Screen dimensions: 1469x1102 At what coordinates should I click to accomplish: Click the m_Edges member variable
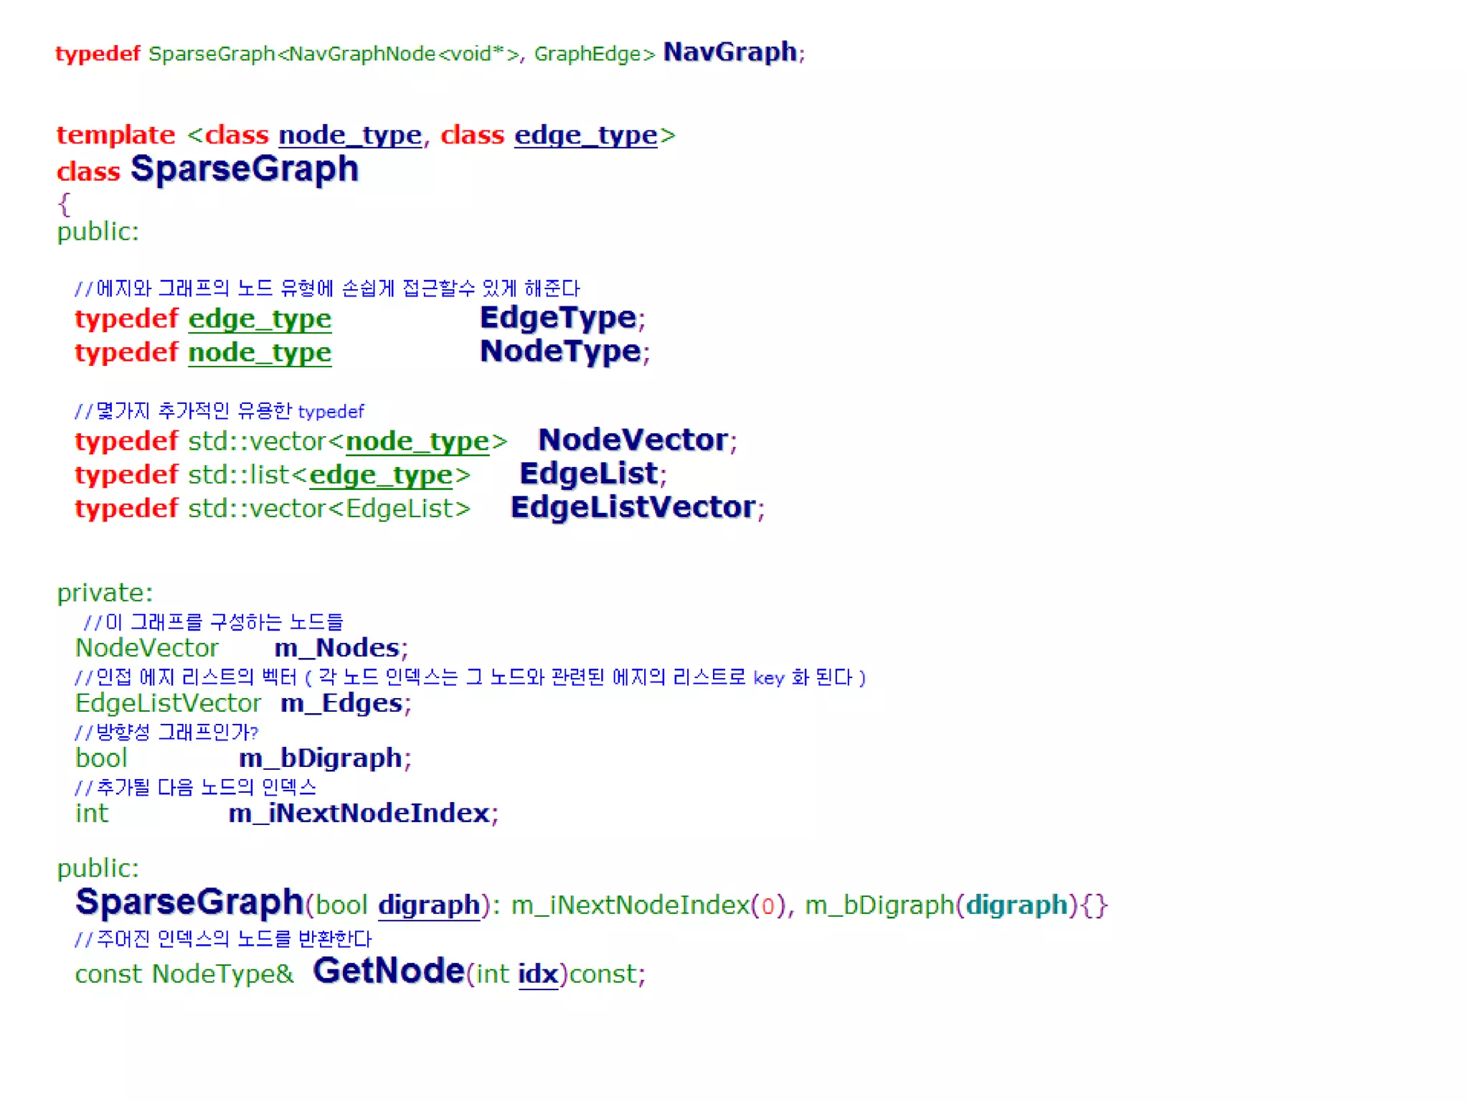(x=341, y=703)
